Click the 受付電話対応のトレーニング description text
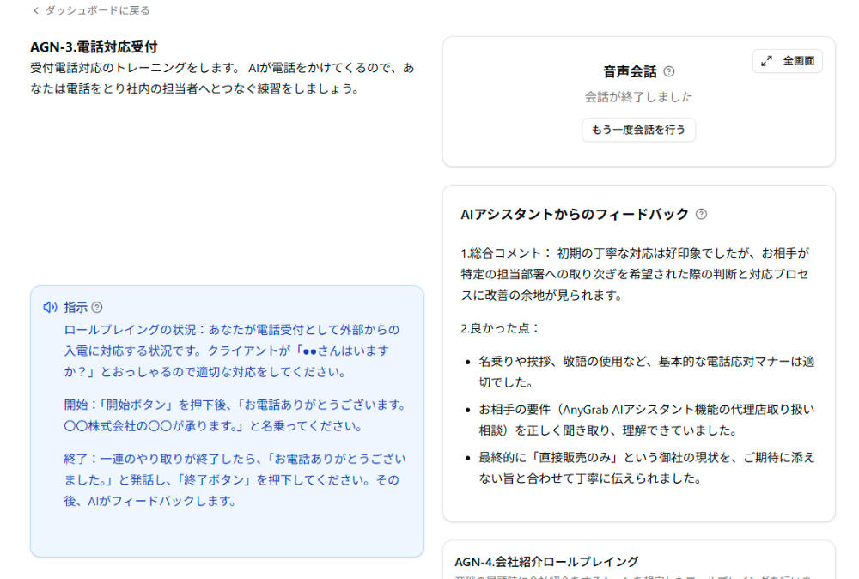859x579 pixels. (222, 78)
